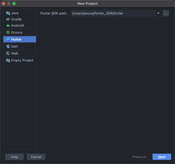This screenshot has height=164, width=175.
Task: Click the blue Flutter logo icon
Action: 8,39
